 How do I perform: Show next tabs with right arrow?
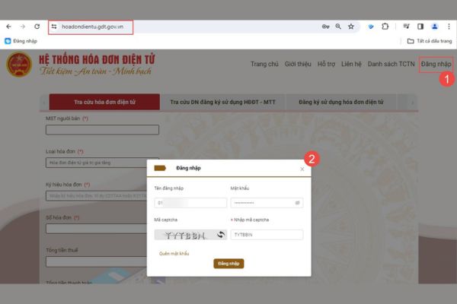click(x=412, y=103)
